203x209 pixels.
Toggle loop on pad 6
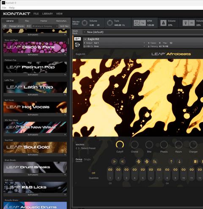point(151,170)
